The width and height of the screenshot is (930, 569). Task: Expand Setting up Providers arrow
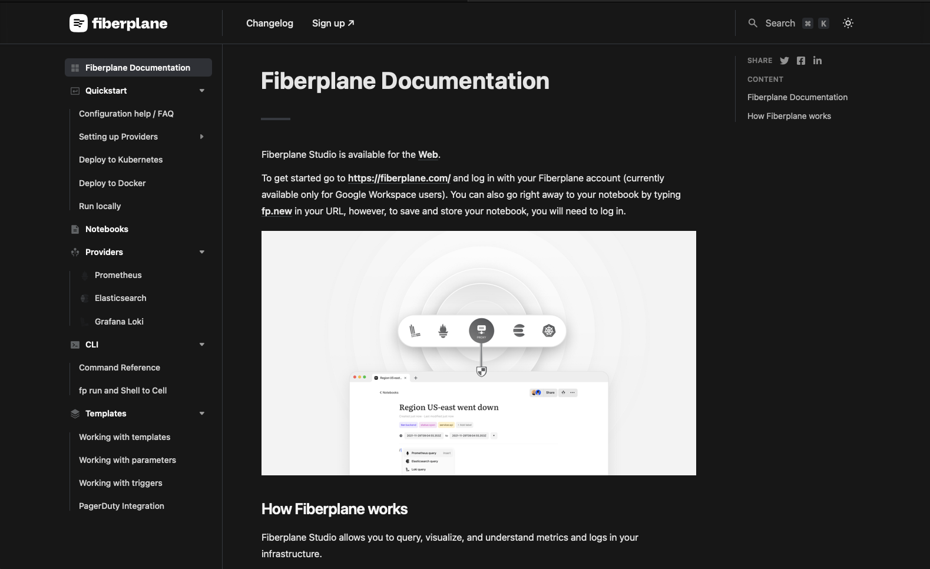click(x=202, y=137)
